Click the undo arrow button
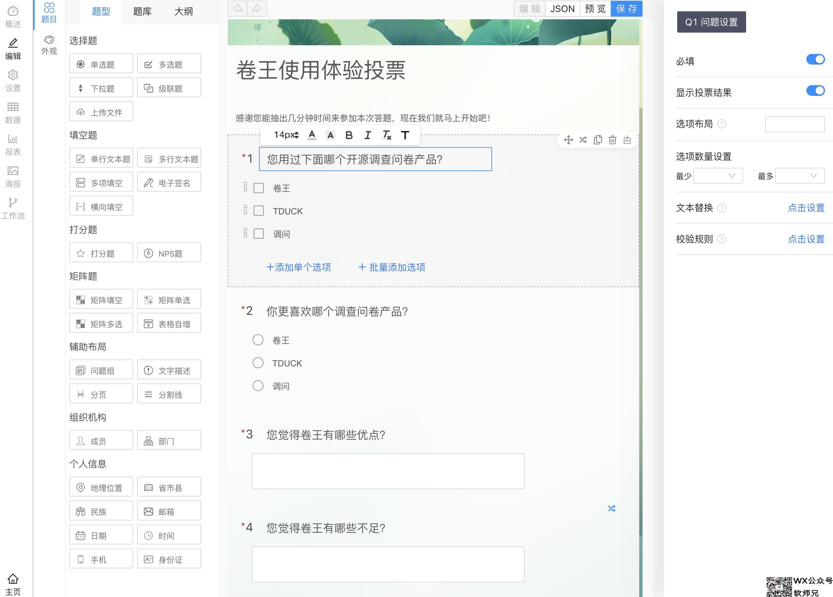Image resolution: width=833 pixels, height=597 pixels. (x=238, y=8)
